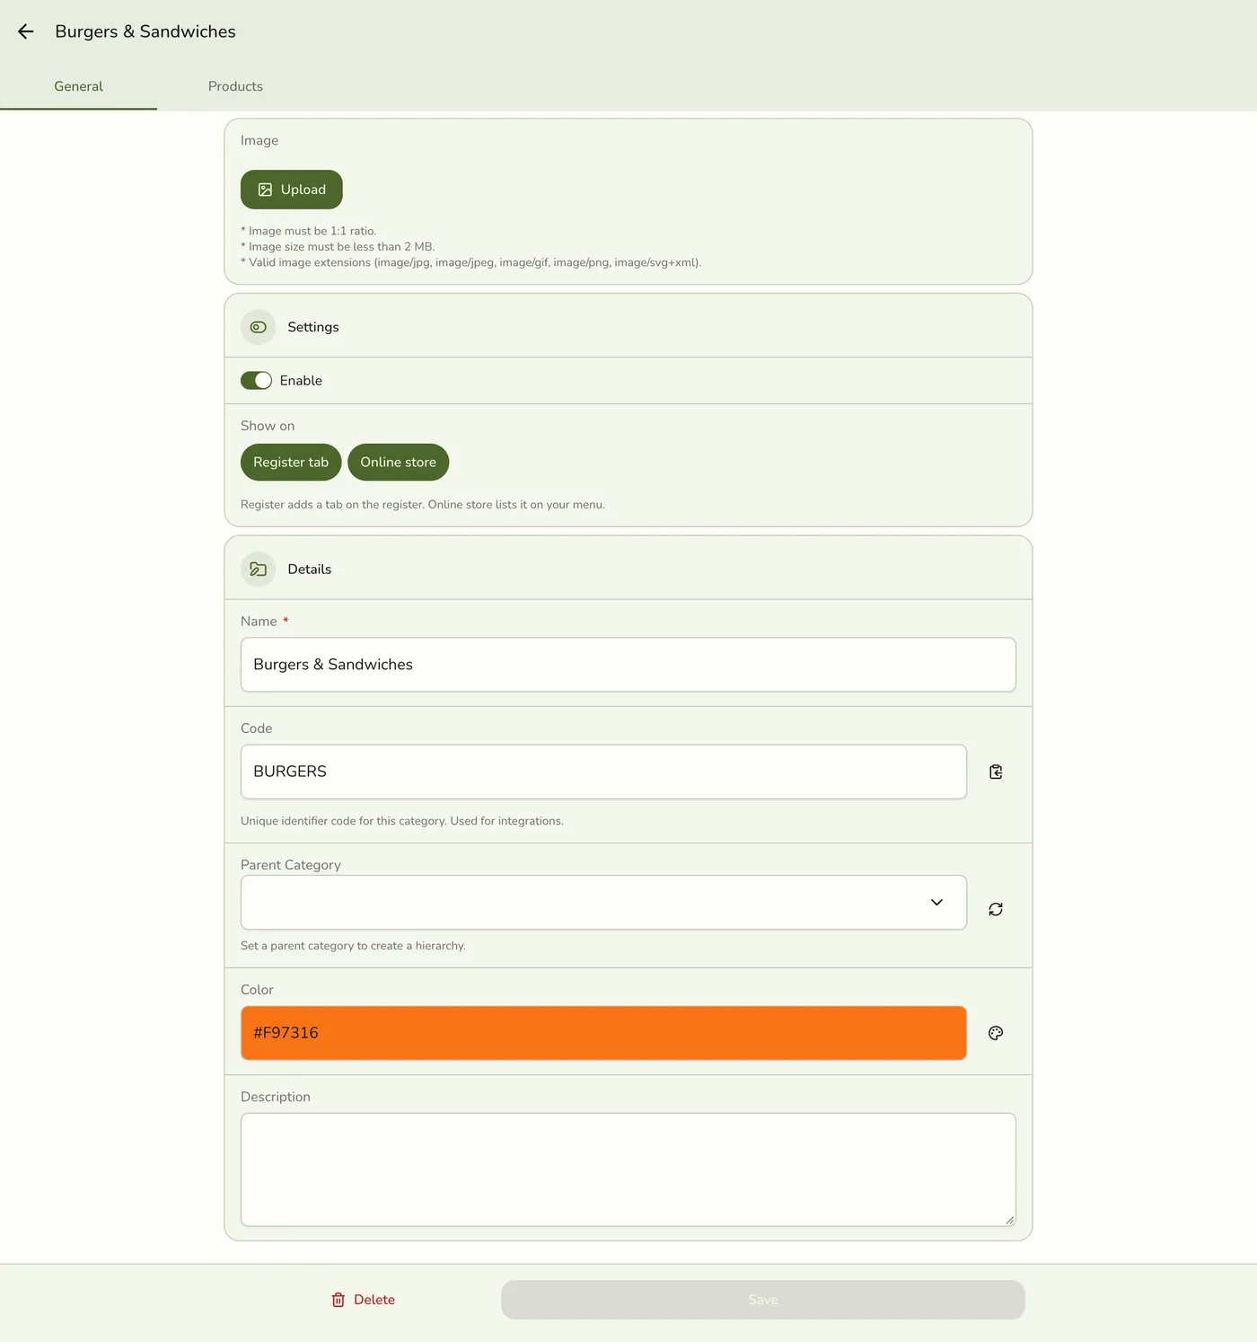Toggle the Online store chip
The image size is (1257, 1342).
[399, 463]
